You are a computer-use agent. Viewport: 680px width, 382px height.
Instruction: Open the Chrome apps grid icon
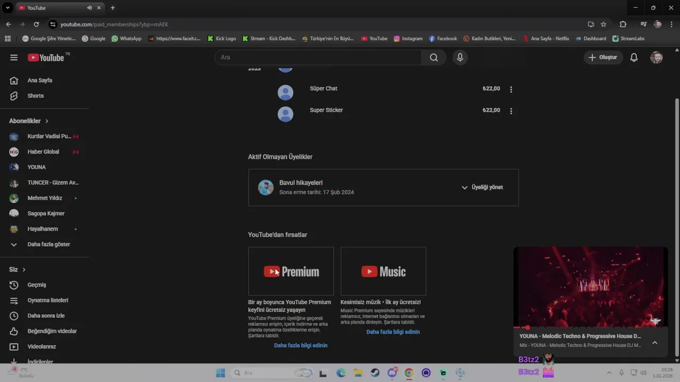[x=7, y=39]
